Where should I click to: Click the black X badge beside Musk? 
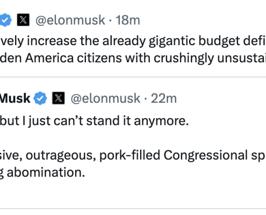(59, 98)
